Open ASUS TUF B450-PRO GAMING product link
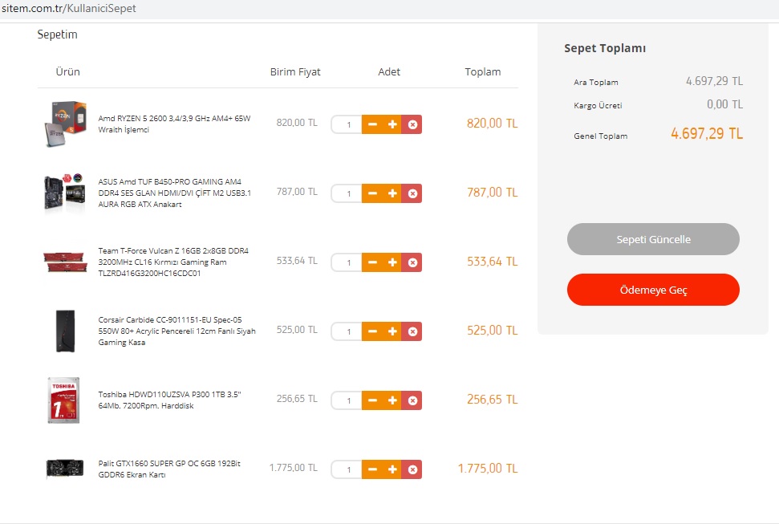This screenshot has height=524, width=779. pyautogui.click(x=174, y=193)
